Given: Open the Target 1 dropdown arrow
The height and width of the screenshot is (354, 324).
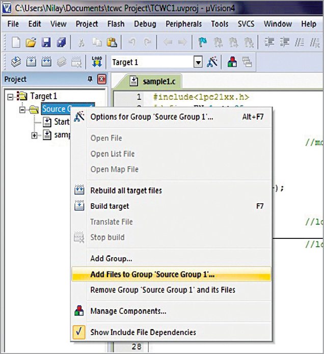Looking at the screenshot, I should point(198,62).
